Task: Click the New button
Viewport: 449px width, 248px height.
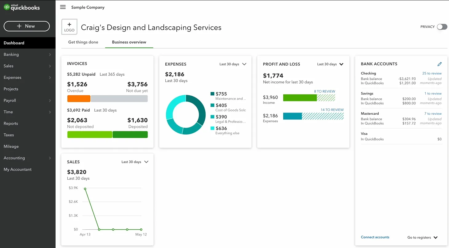Action: pos(27,26)
